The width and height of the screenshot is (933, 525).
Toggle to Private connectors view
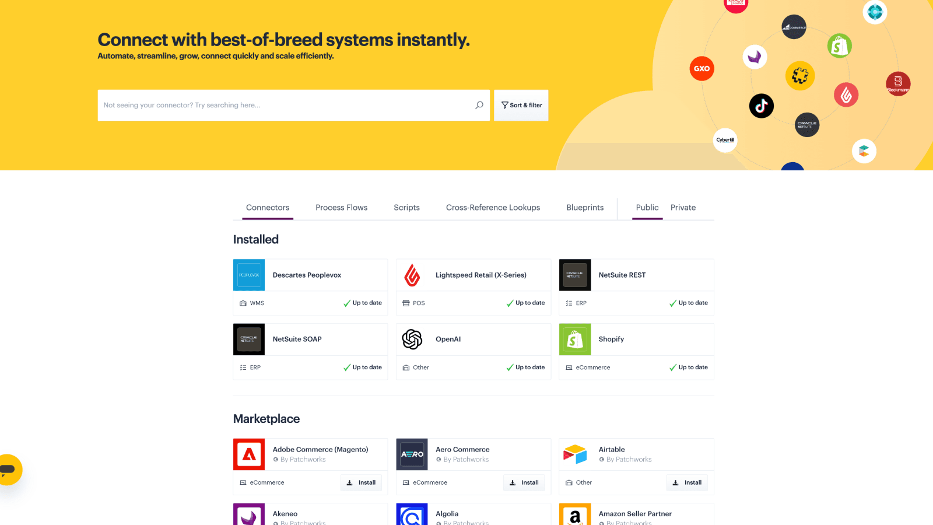coord(683,208)
